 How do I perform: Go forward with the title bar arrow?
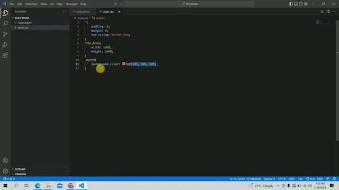[121, 4]
